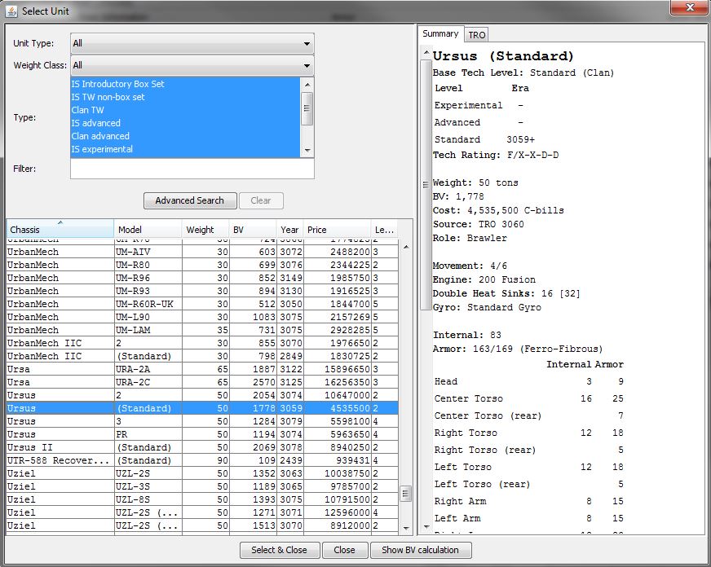This screenshot has height=567, width=711.
Task: Select 'Clan advanced' in type list
Action: click(185, 136)
